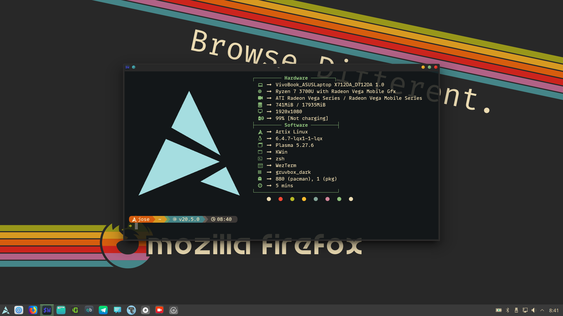Launch the Mastodon elephant client icon
The image size is (563, 316).
[x=131, y=310]
